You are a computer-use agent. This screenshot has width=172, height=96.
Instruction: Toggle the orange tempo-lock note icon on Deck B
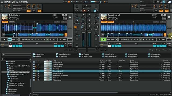[165, 35]
